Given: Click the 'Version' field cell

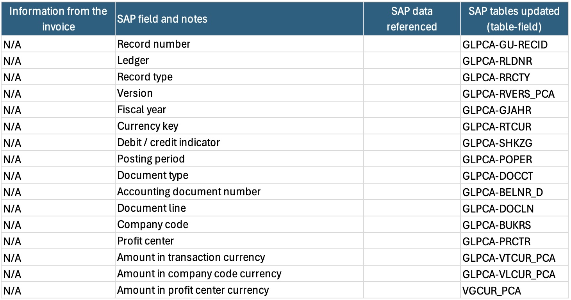Looking at the screenshot, I should click(239, 93).
